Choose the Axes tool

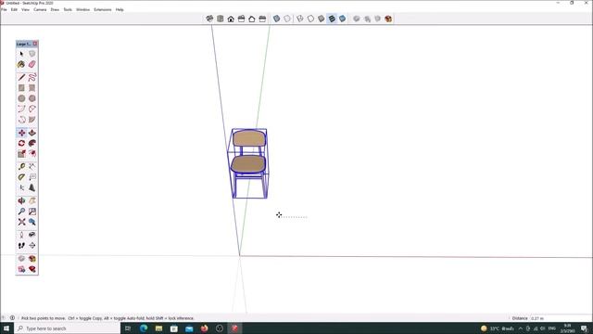click(x=21, y=187)
